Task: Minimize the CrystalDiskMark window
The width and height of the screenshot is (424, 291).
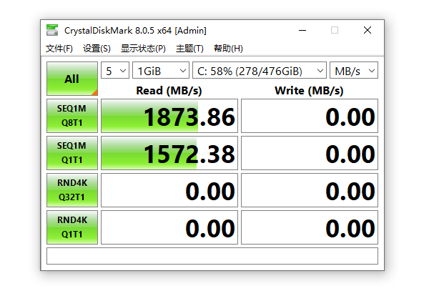Action: 302,30
